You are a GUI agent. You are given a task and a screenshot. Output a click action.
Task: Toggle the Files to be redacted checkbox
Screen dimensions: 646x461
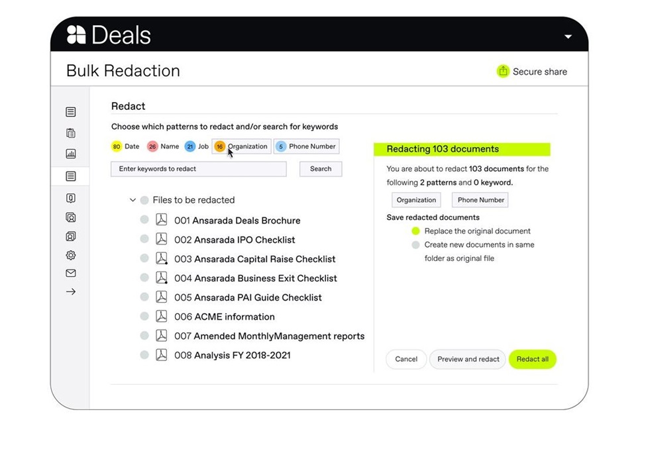pyautogui.click(x=144, y=200)
